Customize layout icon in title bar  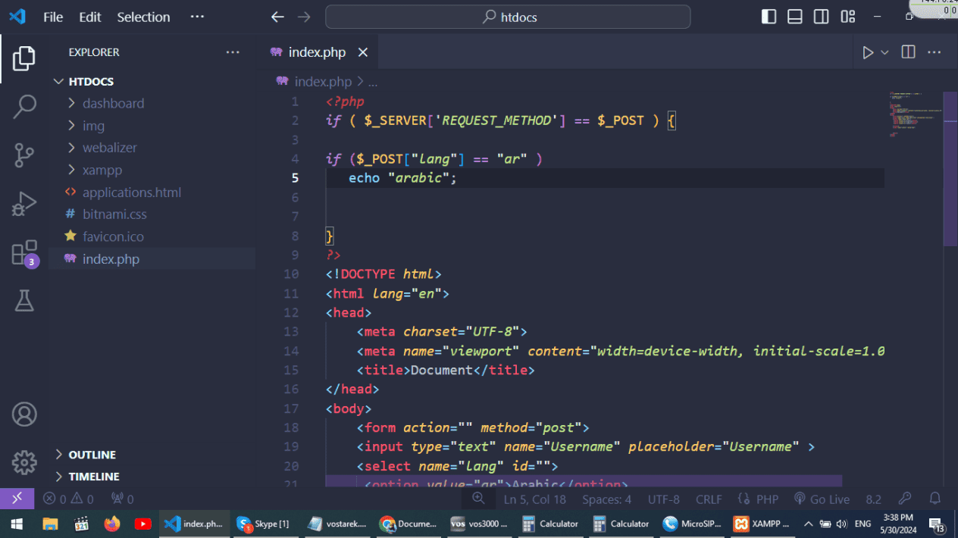pos(848,17)
